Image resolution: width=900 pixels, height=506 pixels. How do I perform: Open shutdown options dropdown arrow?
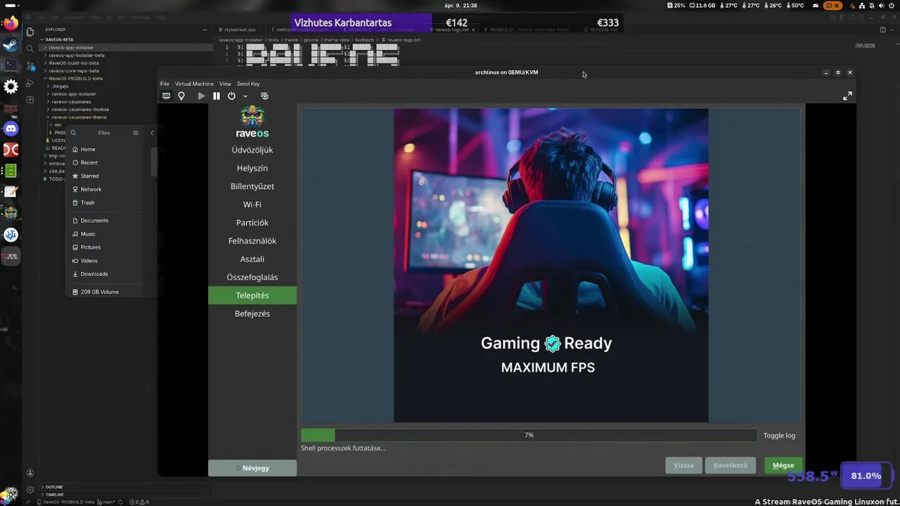click(x=245, y=96)
